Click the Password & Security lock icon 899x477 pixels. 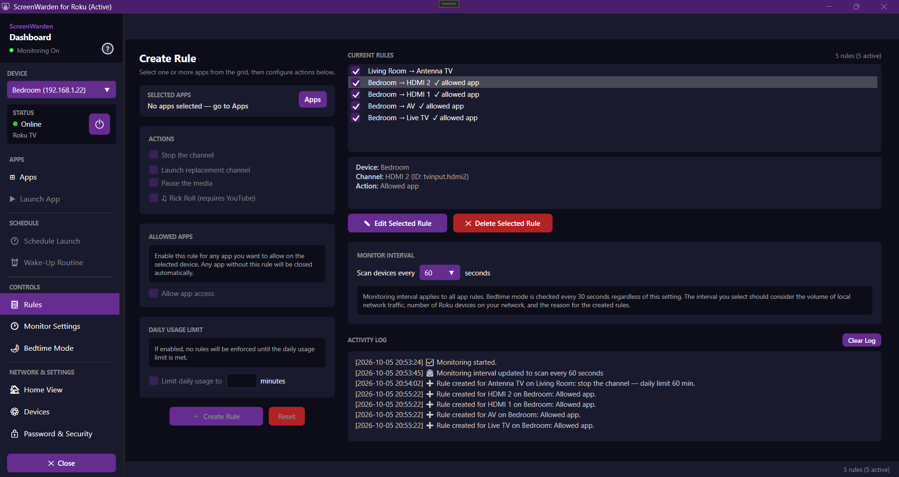(x=15, y=434)
